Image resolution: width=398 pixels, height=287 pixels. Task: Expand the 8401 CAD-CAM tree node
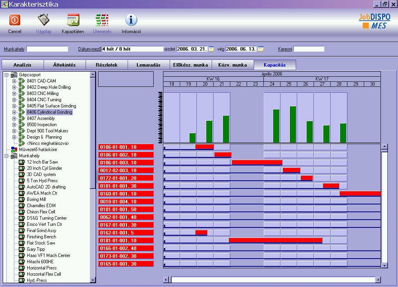click(14, 81)
